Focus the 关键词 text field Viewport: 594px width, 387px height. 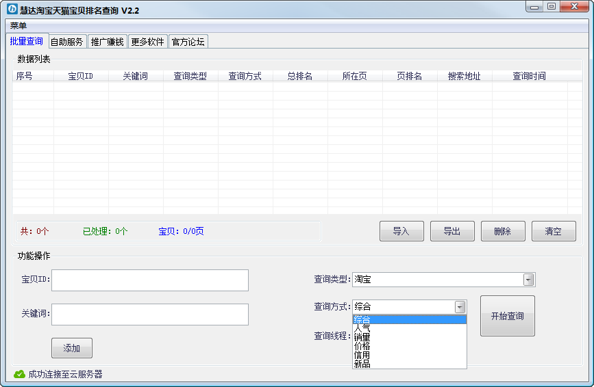pyautogui.click(x=150, y=315)
